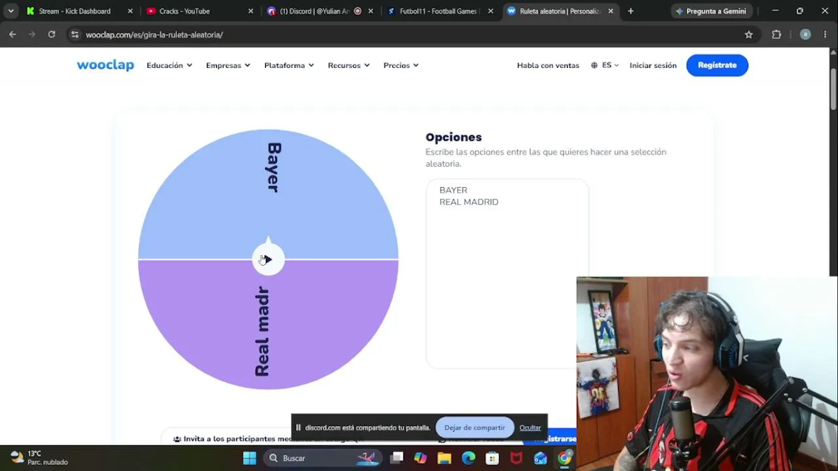Click the Ocultar link in sharing bar
The height and width of the screenshot is (471, 838).
[530, 428]
